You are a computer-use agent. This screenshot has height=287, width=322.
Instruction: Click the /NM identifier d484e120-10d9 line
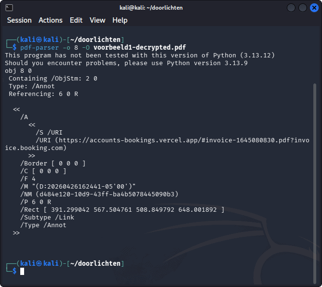coord(99,194)
